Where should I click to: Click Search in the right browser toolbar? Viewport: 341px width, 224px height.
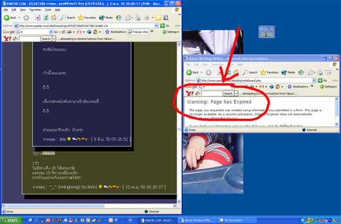click(250, 72)
